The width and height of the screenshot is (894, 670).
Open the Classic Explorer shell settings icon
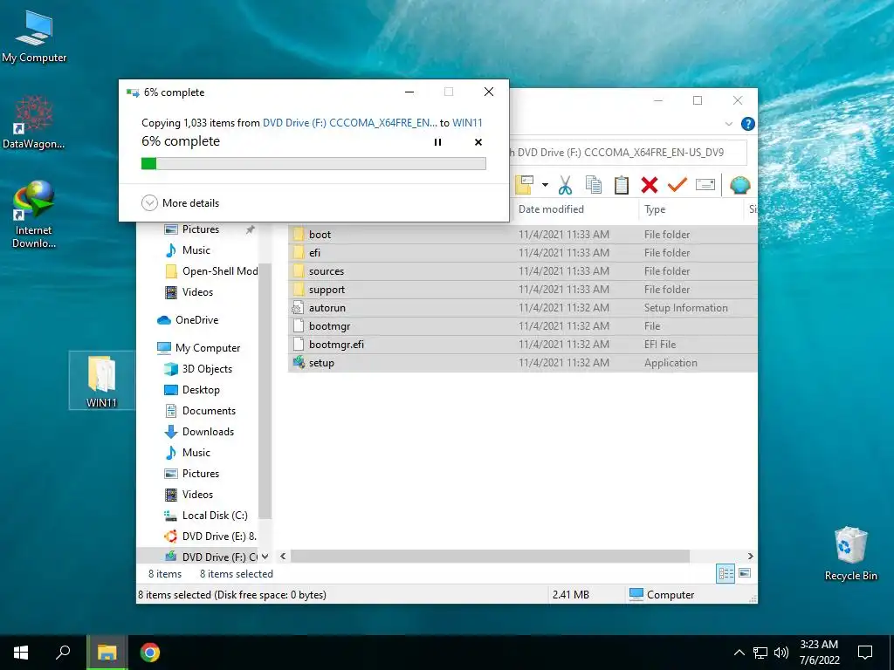740,185
